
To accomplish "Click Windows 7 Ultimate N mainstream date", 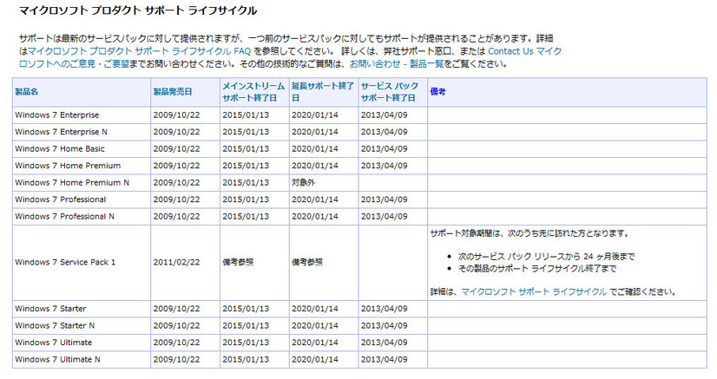I will pos(246,359).
